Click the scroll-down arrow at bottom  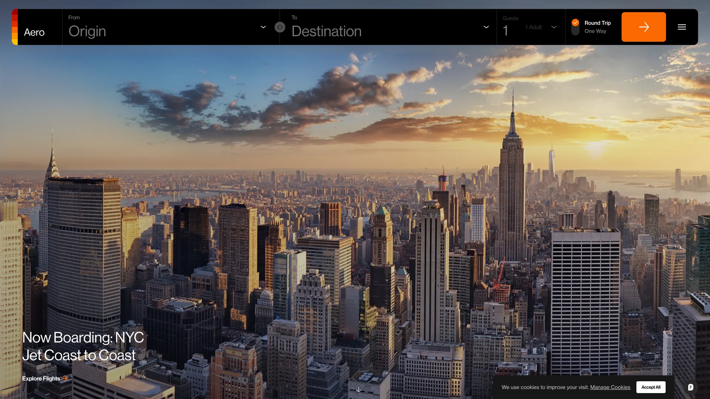(358, 390)
